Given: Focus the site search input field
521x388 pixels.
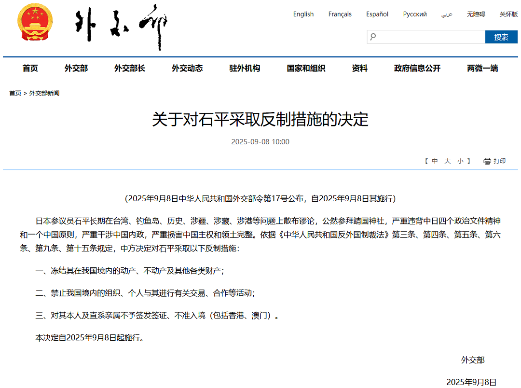Looking at the screenshot, I should (x=426, y=37).
